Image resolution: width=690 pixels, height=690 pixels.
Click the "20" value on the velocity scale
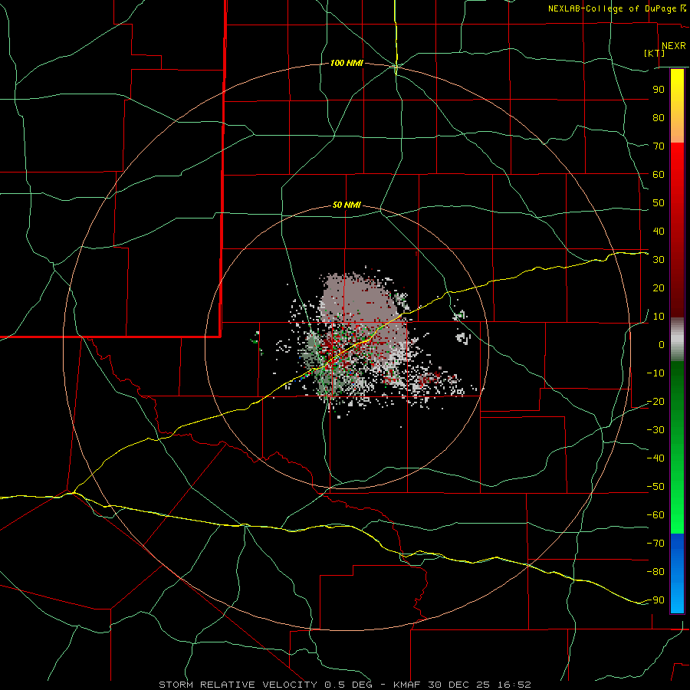tap(659, 288)
